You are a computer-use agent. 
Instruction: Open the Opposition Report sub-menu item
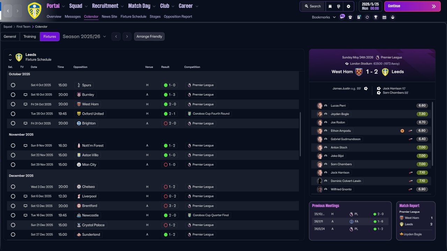point(178,16)
